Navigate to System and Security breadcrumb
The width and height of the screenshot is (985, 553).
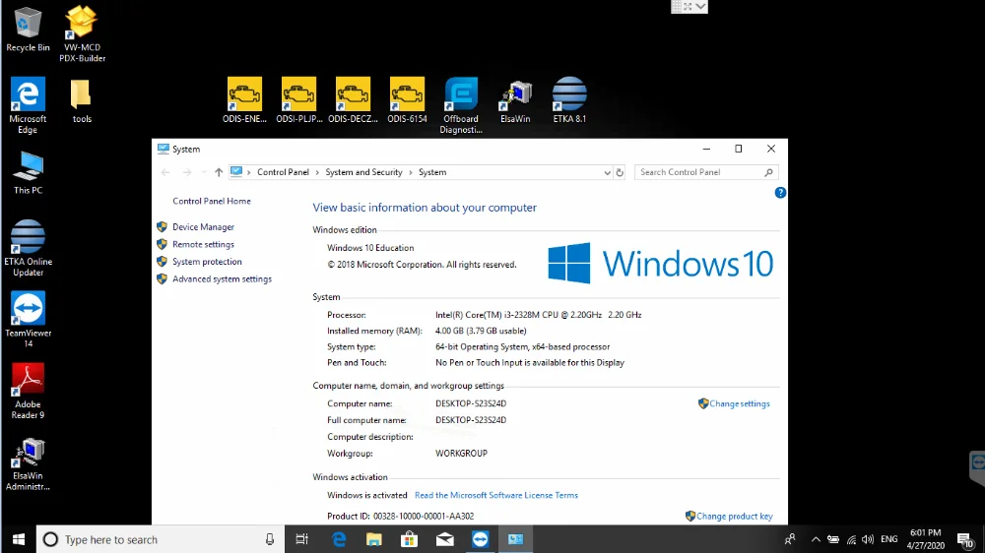(363, 172)
